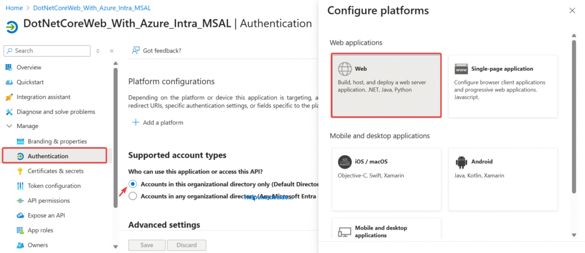Open API permissions page

(49, 201)
